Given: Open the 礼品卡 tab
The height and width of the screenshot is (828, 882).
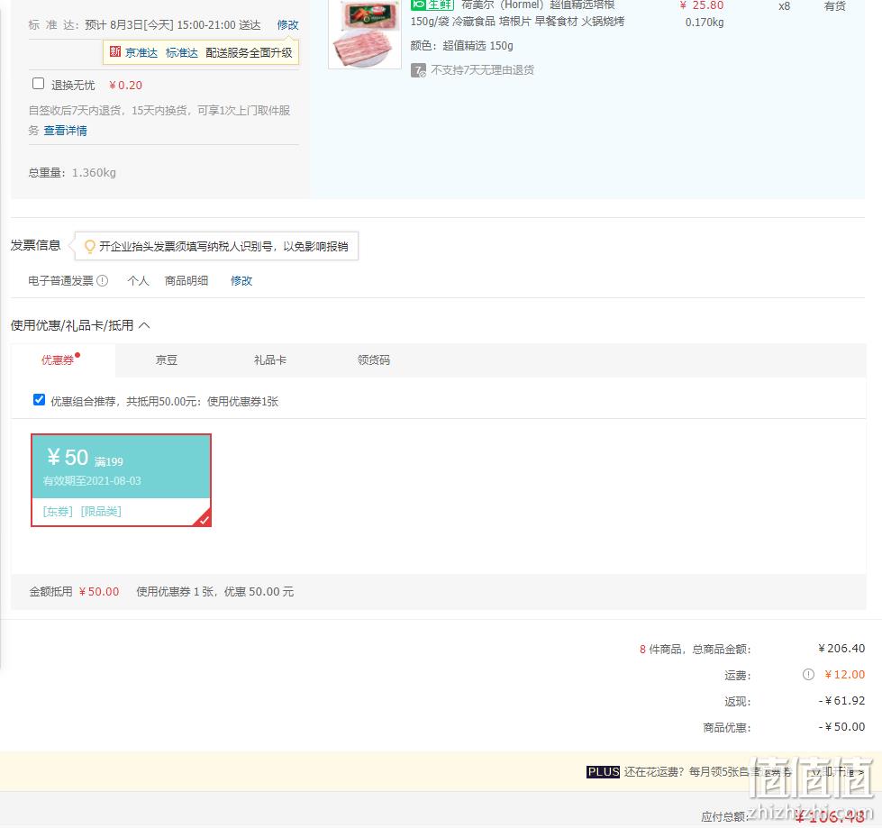Looking at the screenshot, I should 270,360.
